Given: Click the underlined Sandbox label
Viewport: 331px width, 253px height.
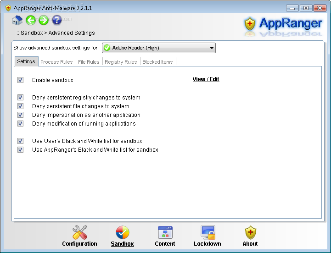Looking at the screenshot, I should (123, 244).
